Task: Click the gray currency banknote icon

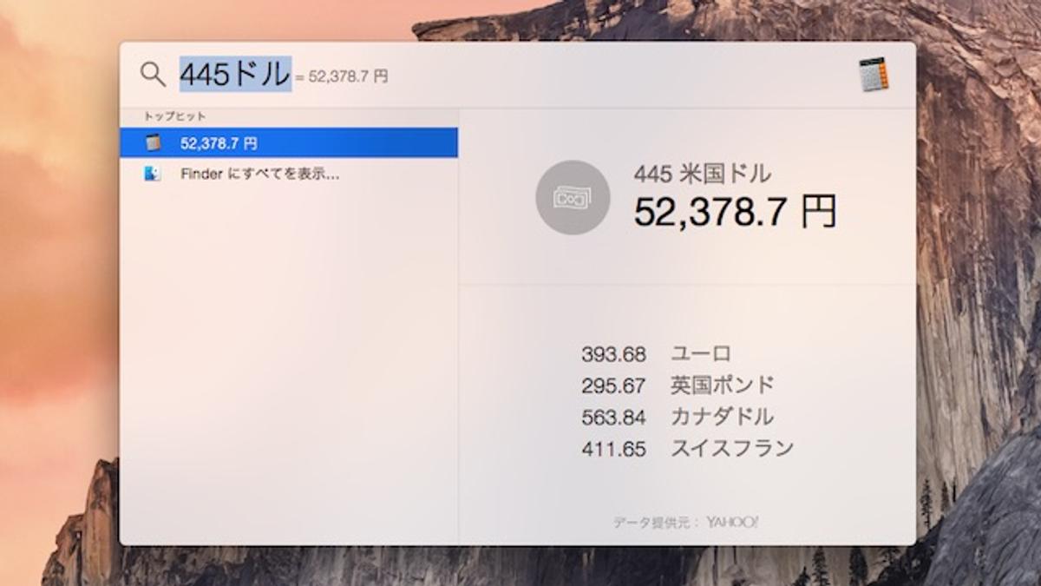Action: point(573,197)
